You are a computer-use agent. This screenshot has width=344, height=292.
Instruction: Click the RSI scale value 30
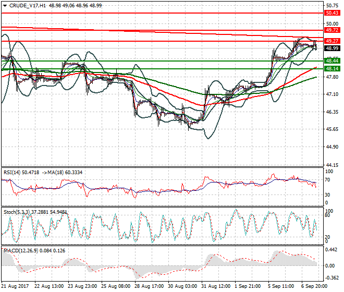tap(327, 194)
